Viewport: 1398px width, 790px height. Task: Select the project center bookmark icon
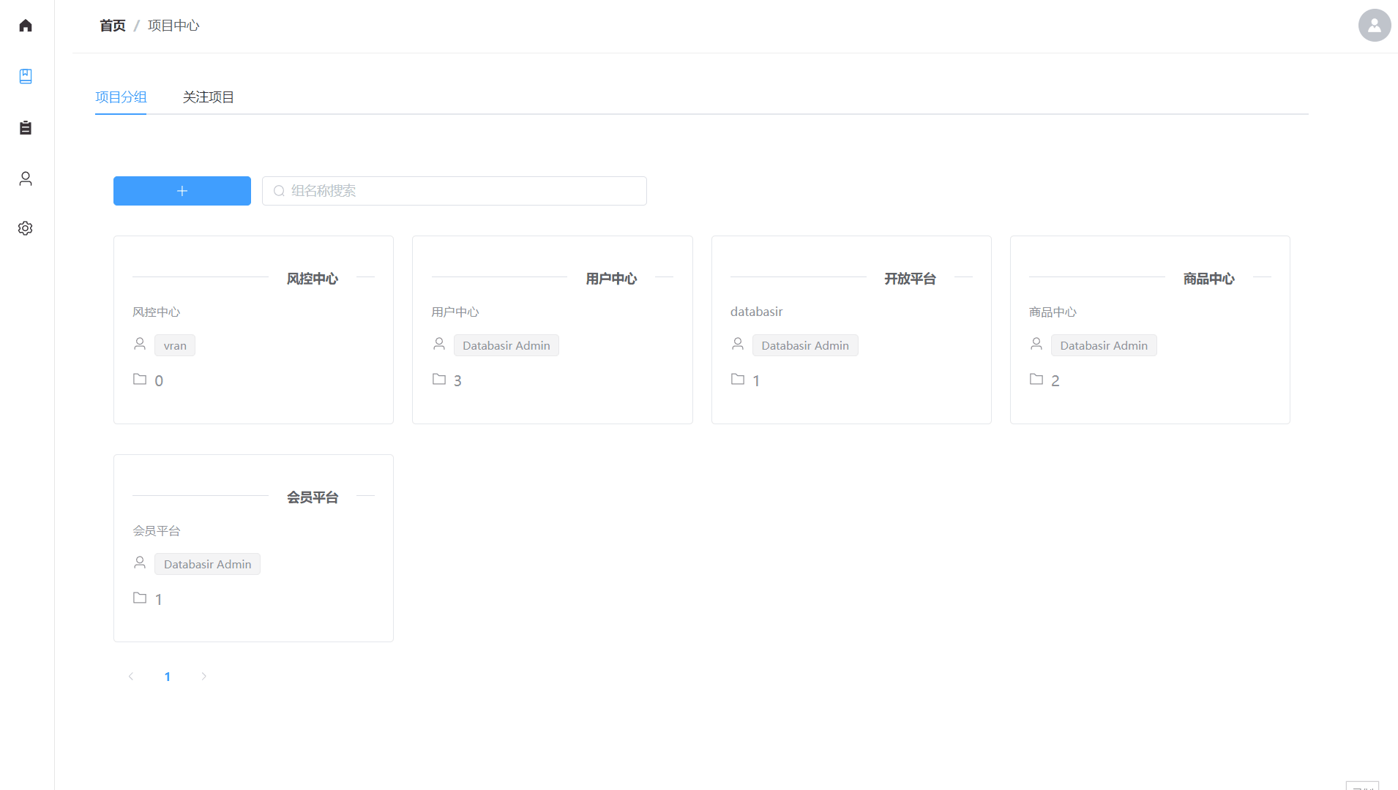(x=26, y=76)
